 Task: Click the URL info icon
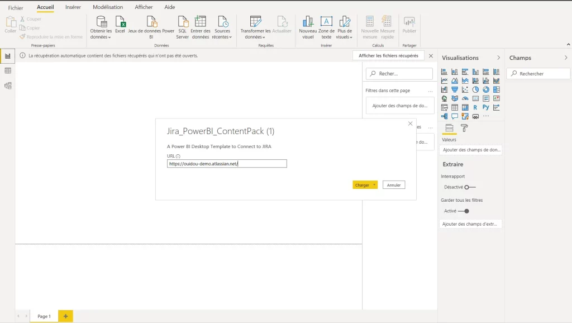click(178, 156)
